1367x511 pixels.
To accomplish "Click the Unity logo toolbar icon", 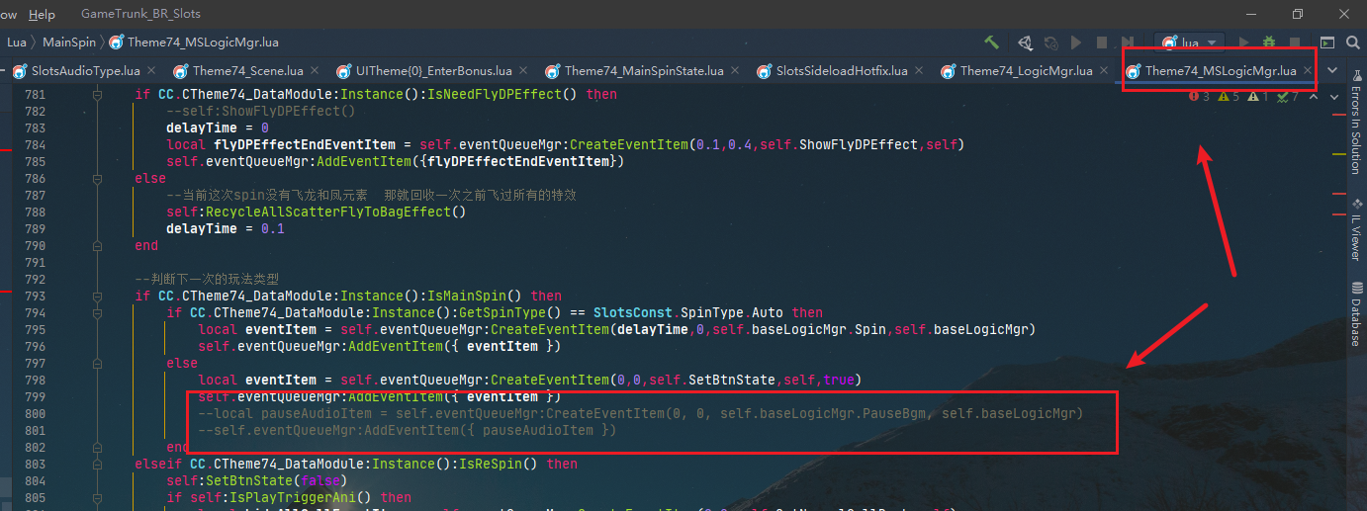I will coord(1025,43).
